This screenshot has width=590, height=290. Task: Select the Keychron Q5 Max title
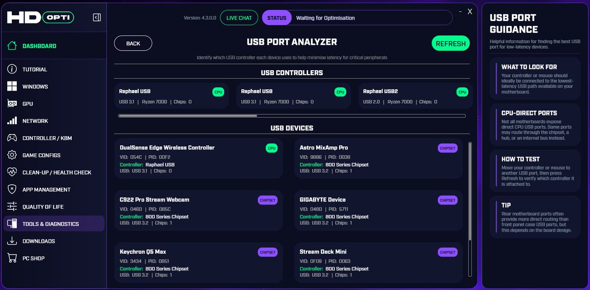[143, 252]
